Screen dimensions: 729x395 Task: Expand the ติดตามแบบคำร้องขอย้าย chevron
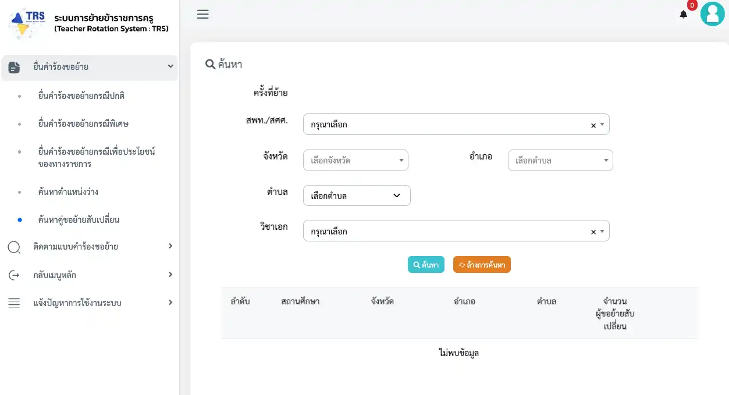(170, 246)
